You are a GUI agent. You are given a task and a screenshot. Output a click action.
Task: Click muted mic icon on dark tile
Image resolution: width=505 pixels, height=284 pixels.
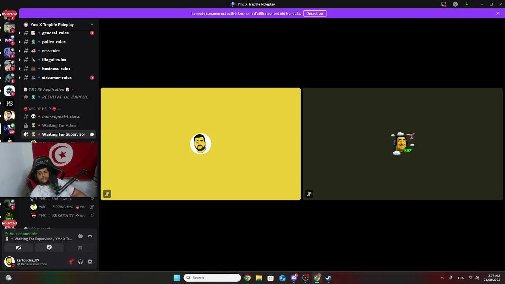(309, 194)
